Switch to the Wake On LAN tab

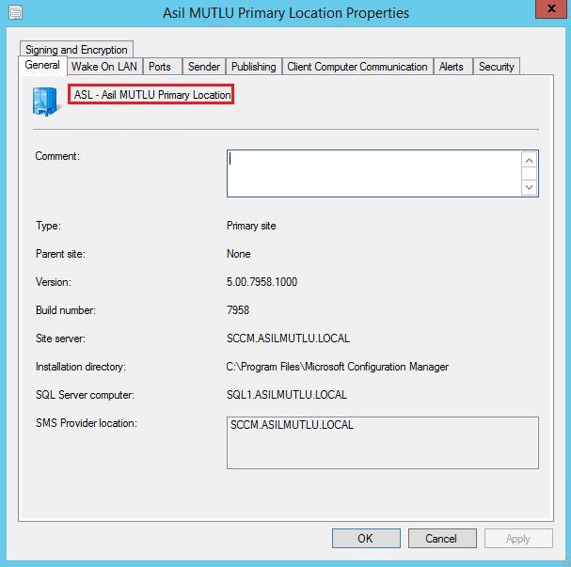104,67
